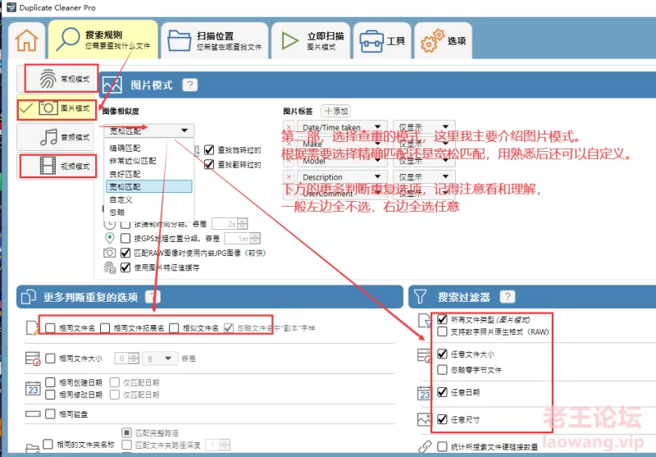This screenshot has width=656, height=457.
Task: Select 视频模式 film strip mode
Action: pos(57,166)
